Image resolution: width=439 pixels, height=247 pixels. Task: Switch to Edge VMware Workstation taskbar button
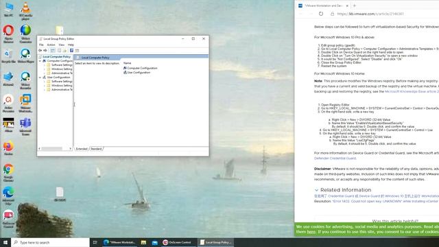tap(119, 242)
